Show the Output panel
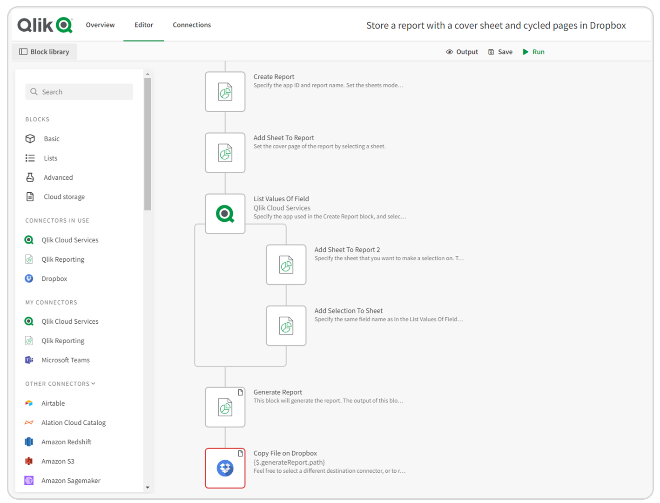The height and width of the screenshot is (503, 660). (x=462, y=52)
